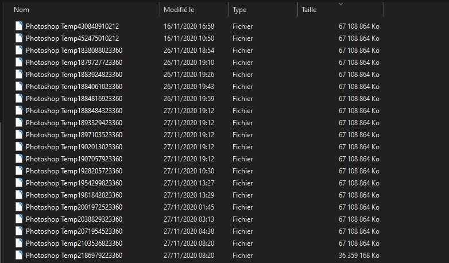Screen dimensions: 449x263
Task: Select file name Photoshop Temp2001972523360
Action: [74, 207]
